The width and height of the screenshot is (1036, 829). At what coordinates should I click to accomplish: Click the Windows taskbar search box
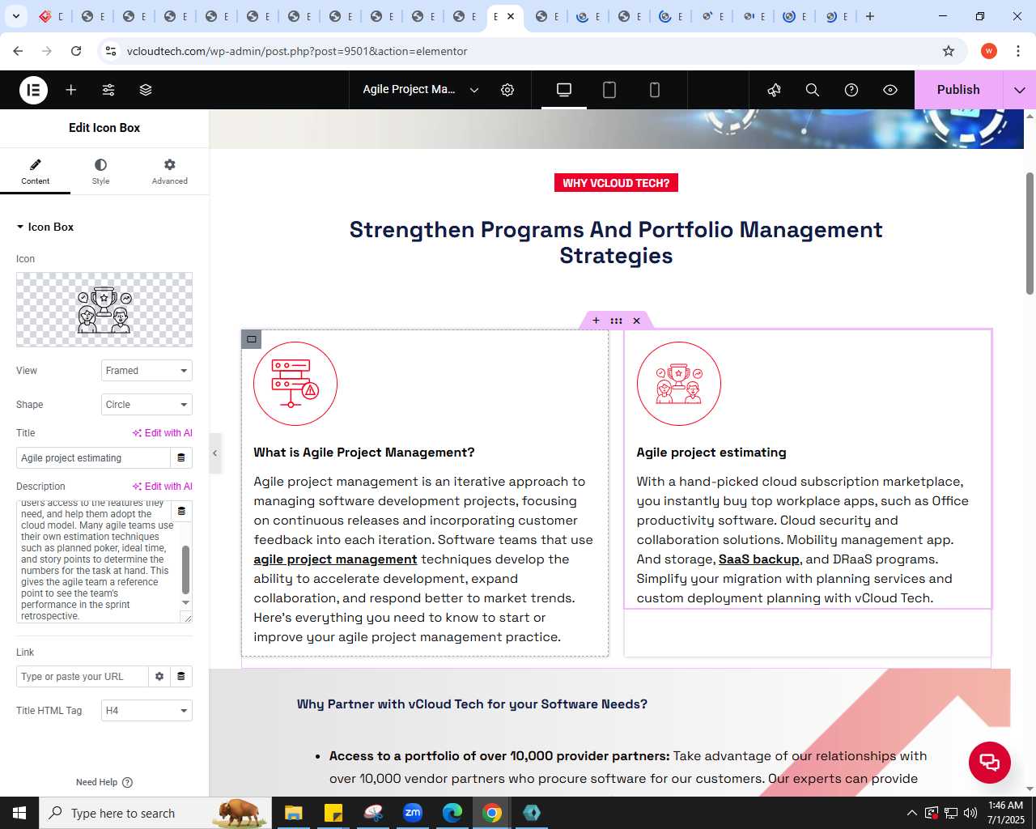click(x=154, y=813)
